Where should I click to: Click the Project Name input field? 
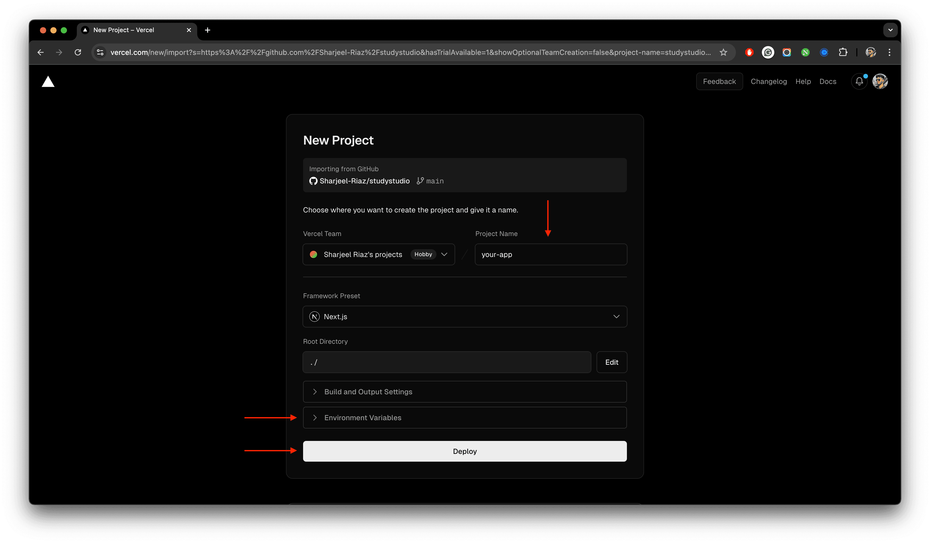click(x=551, y=254)
